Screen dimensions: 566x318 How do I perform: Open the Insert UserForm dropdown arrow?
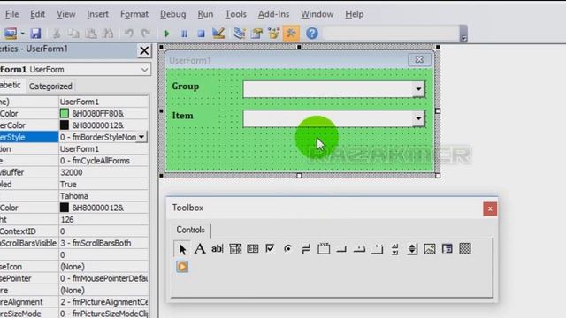tap(22, 34)
